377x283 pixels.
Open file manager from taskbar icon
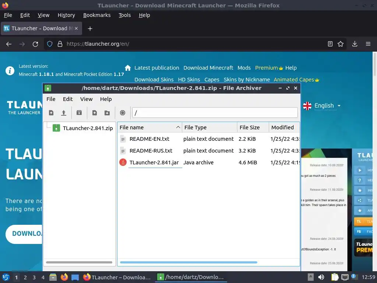pos(53,277)
